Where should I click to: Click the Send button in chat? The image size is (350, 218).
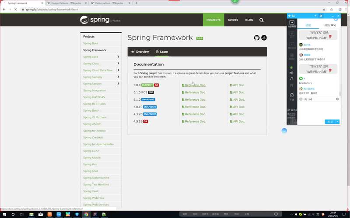330,122
